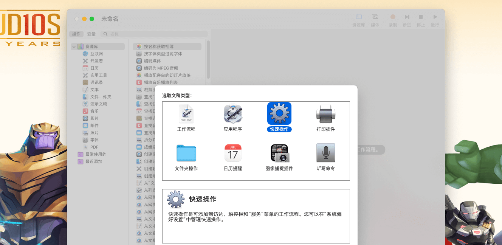Image resolution: width=502 pixels, height=245 pixels.
Task: Switch to the 操作 tab
Action: click(76, 34)
